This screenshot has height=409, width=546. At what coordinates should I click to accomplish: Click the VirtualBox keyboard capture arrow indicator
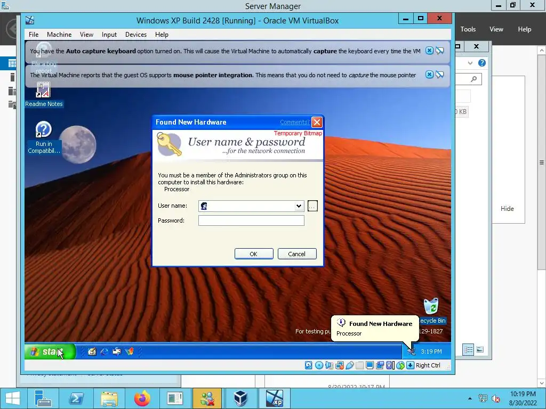pyautogui.click(x=411, y=365)
